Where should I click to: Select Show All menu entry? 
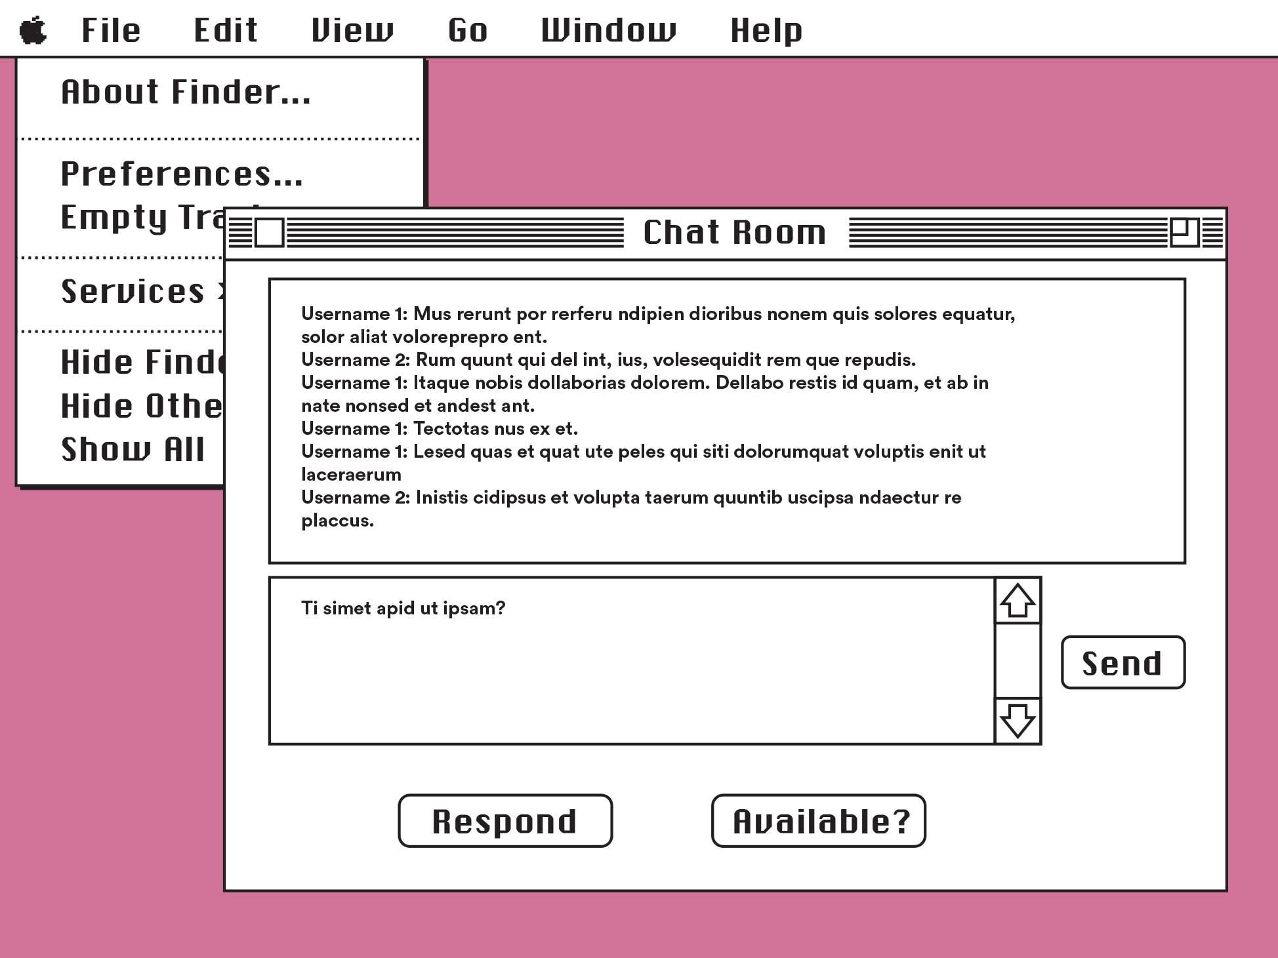[x=133, y=449]
